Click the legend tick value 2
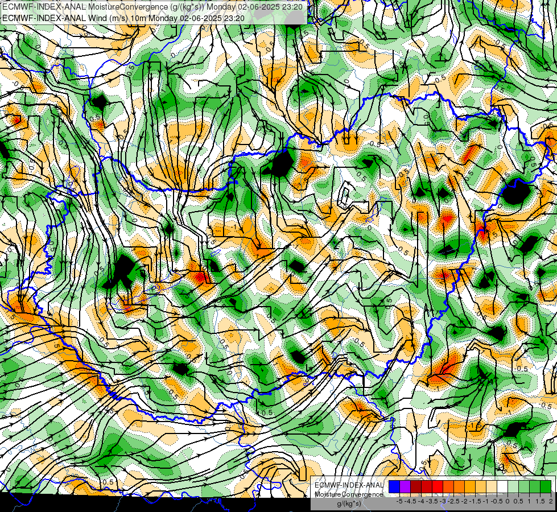 coord(551,501)
